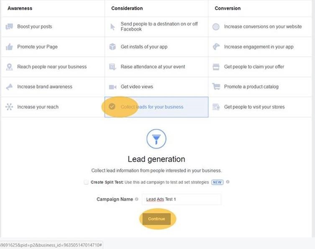
Task: Click the event attendance icon
Action: pyautogui.click(x=113, y=67)
